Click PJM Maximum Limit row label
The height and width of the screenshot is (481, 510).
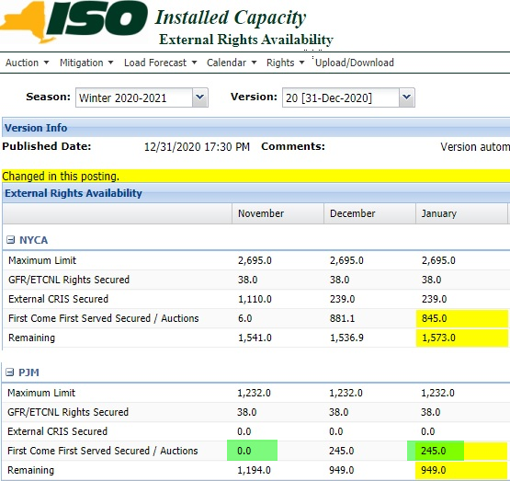[41, 393]
